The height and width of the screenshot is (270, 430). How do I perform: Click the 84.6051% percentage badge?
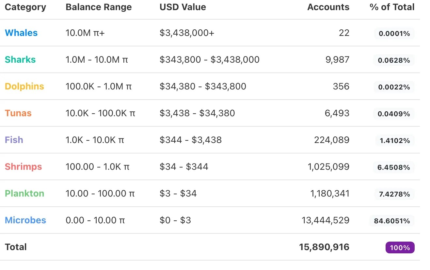point(392,221)
